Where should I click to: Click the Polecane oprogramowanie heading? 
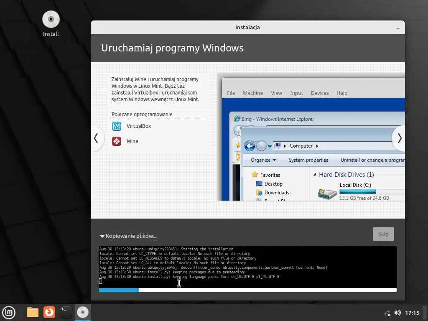point(142,114)
